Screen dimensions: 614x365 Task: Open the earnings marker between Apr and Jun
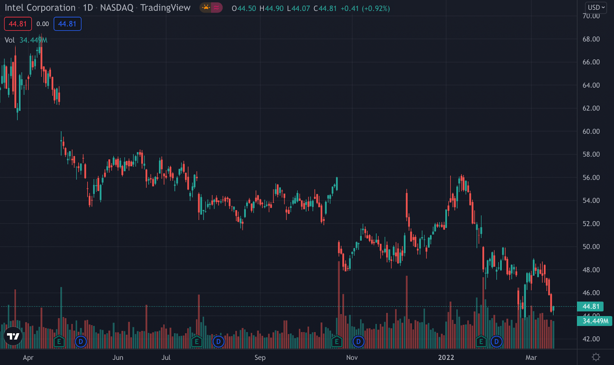[59, 341]
